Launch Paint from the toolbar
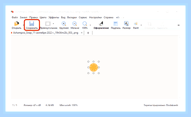The image size is (191, 117). (136, 24)
